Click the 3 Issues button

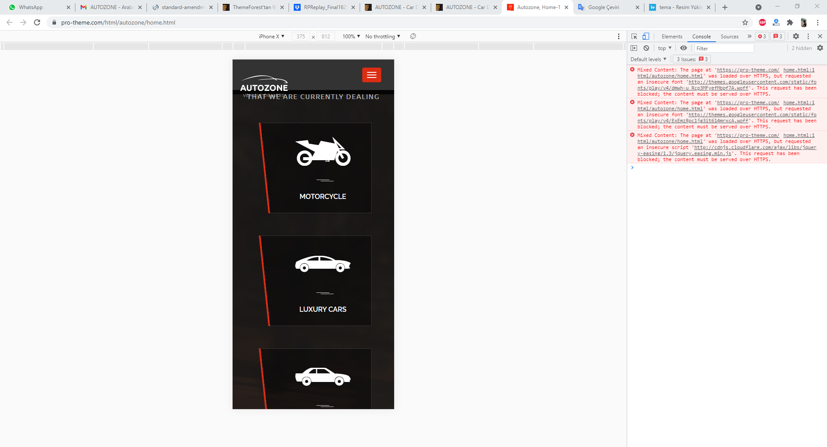pos(692,59)
